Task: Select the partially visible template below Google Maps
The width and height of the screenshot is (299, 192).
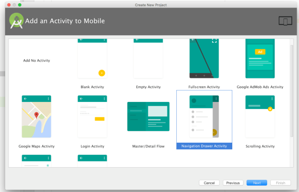Action: pos(36,161)
